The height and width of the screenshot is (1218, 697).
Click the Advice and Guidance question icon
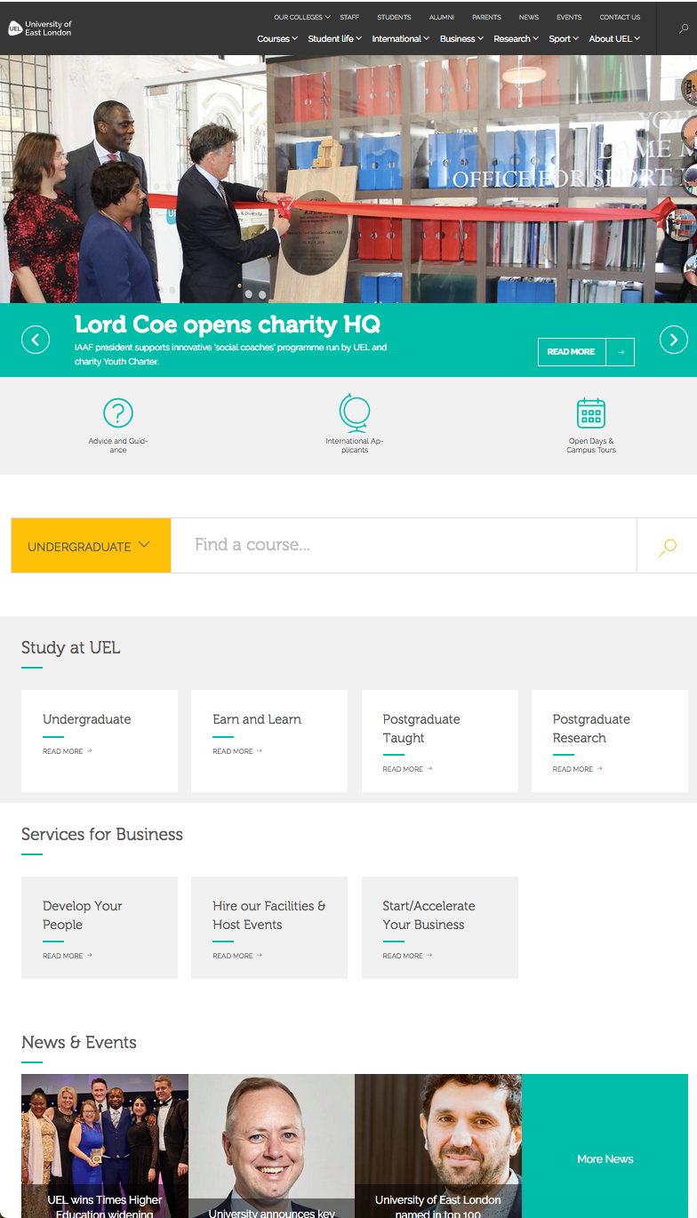[x=118, y=413]
